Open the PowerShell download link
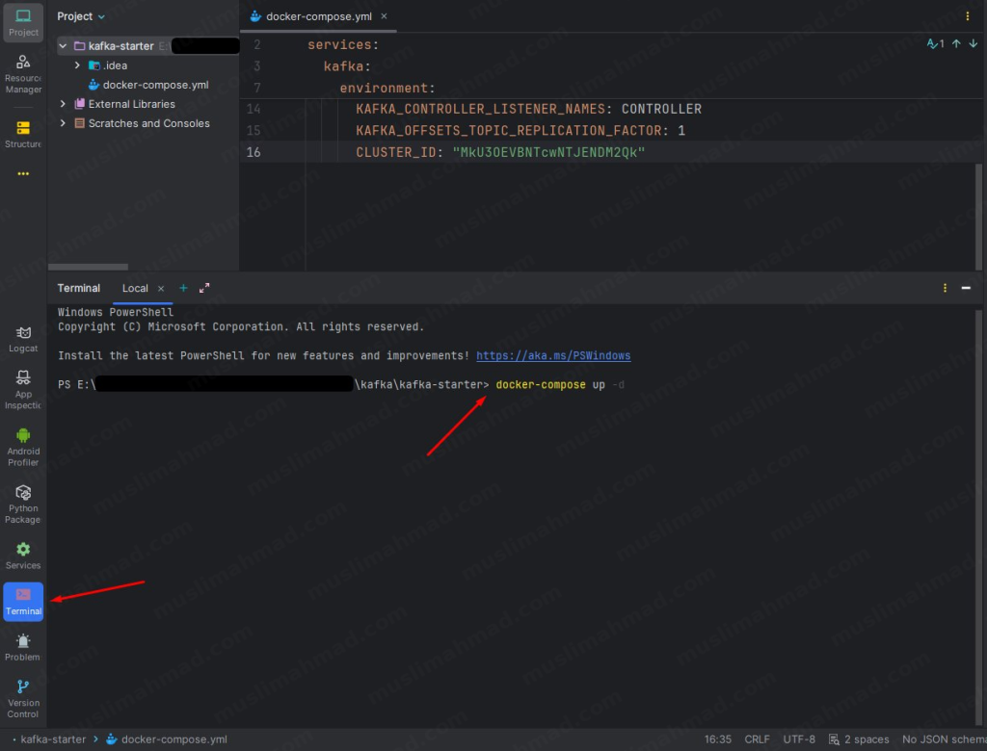Viewport: 987px width, 751px height. [552, 354]
